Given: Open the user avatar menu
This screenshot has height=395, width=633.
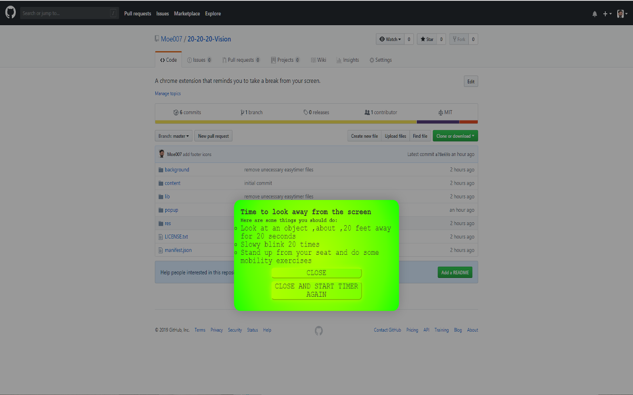Looking at the screenshot, I should click(x=622, y=14).
